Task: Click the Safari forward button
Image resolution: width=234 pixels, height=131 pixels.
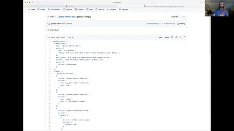Action: click(x=42, y=3)
